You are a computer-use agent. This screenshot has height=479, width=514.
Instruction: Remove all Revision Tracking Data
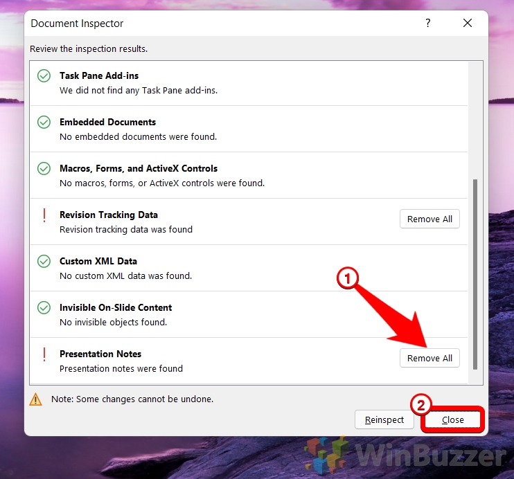coord(429,219)
